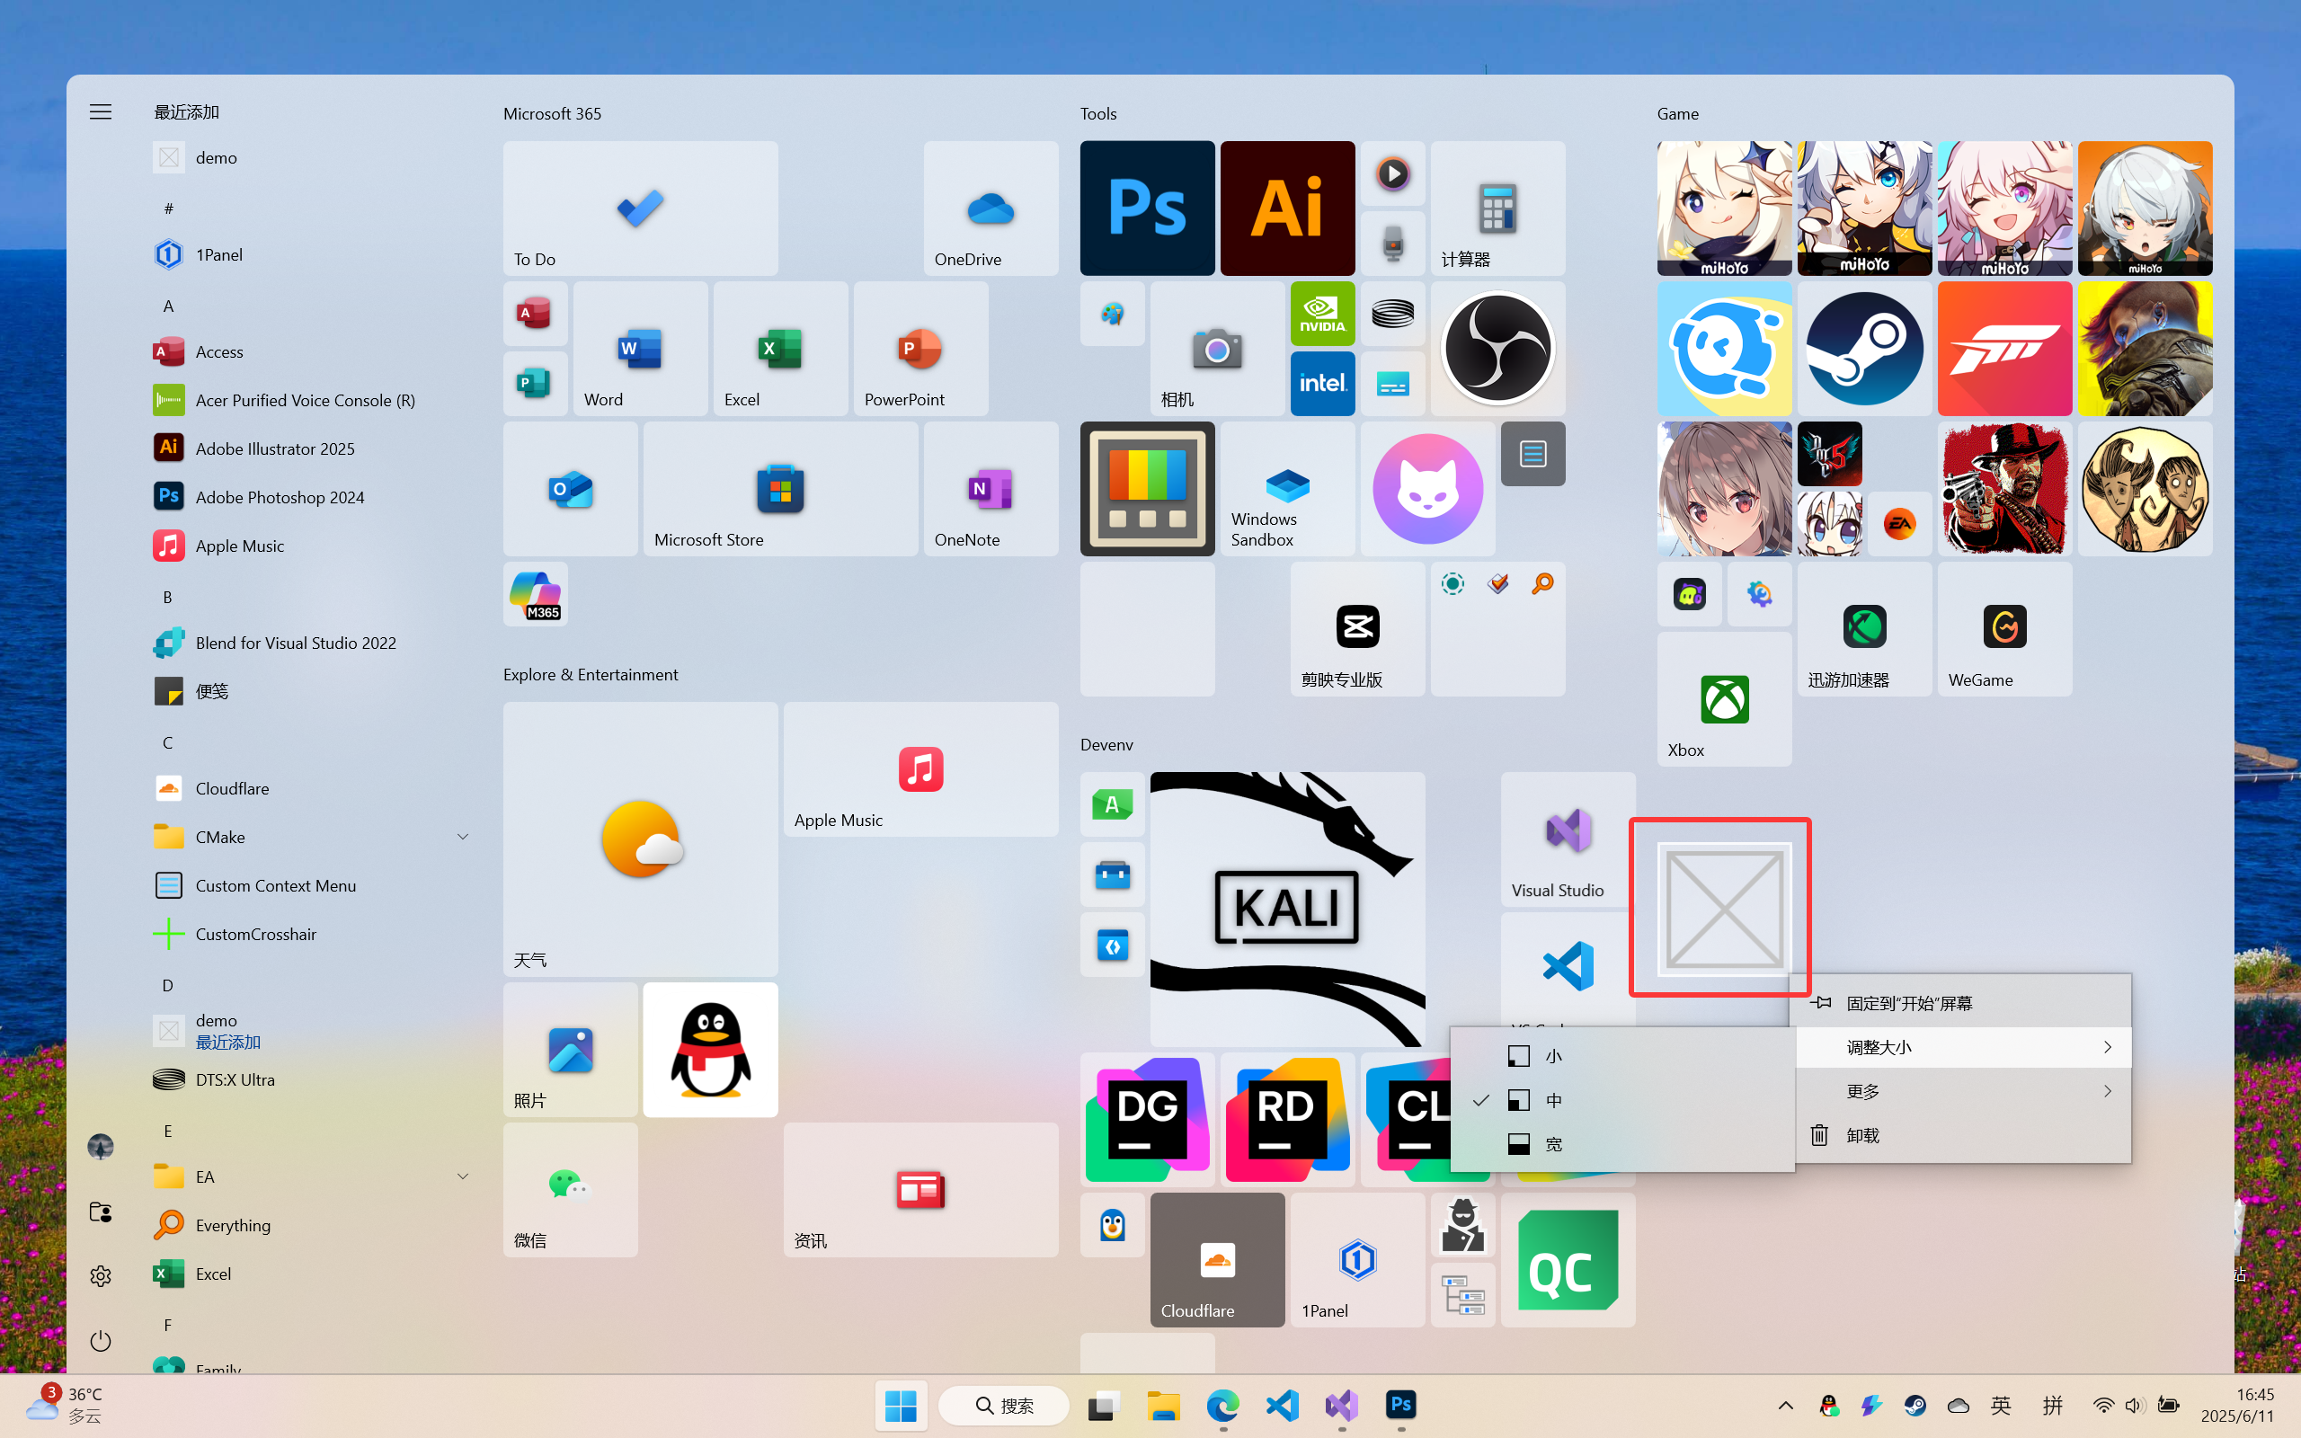Open the Microsoft 365 Copilot tile
The image size is (2301, 1438).
[x=536, y=593]
